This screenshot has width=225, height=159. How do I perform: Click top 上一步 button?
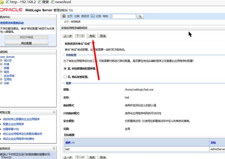[68, 36]
